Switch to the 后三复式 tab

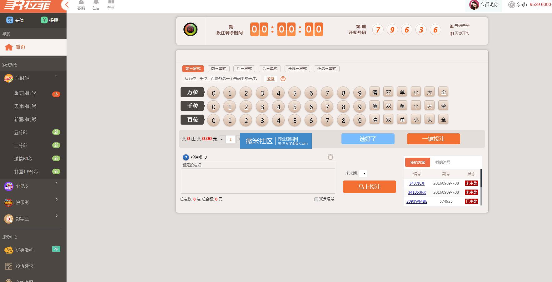click(x=244, y=69)
